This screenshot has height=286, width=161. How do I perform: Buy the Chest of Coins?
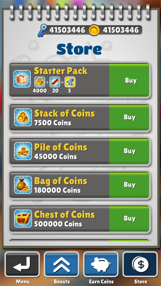click(x=129, y=219)
